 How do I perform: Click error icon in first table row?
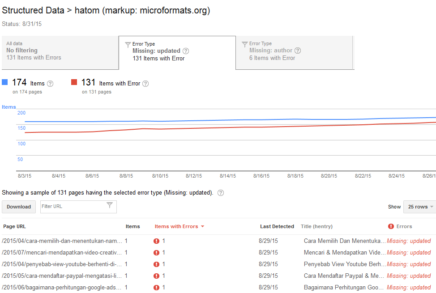[x=156, y=241]
